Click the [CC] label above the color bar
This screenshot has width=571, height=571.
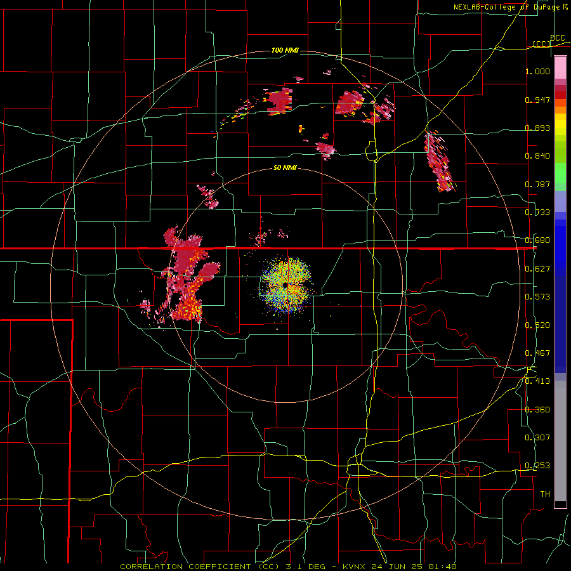(x=542, y=44)
